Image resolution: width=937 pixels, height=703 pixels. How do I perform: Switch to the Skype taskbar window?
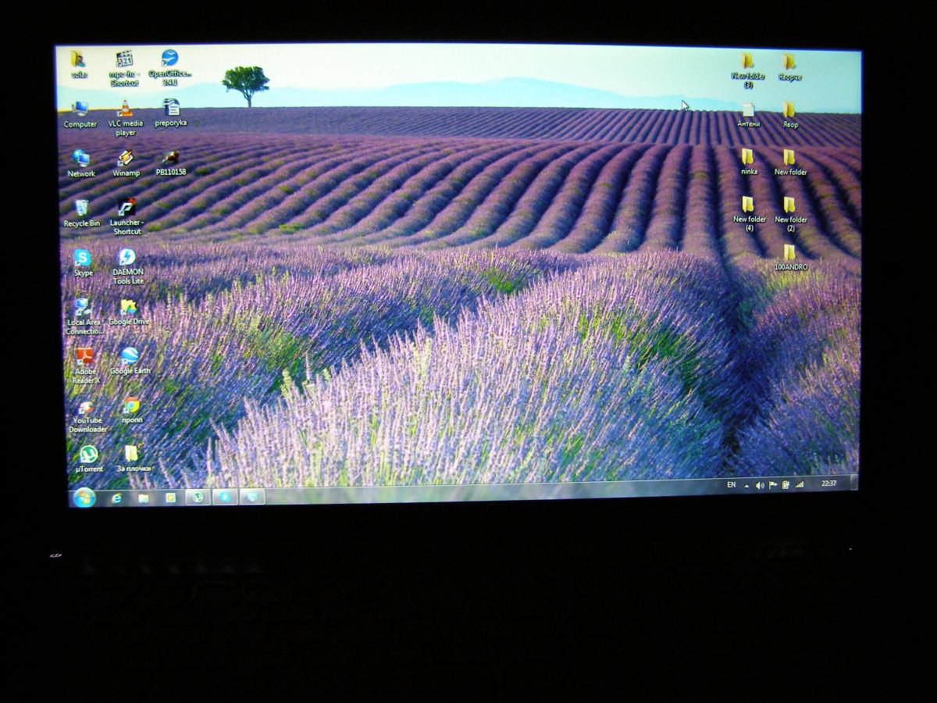(225, 497)
